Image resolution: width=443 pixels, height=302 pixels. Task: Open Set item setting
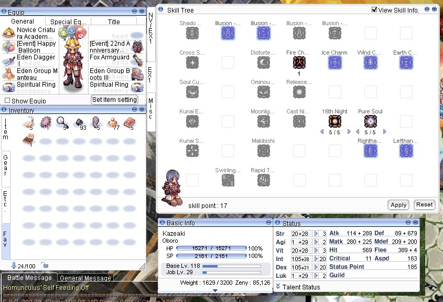point(114,100)
